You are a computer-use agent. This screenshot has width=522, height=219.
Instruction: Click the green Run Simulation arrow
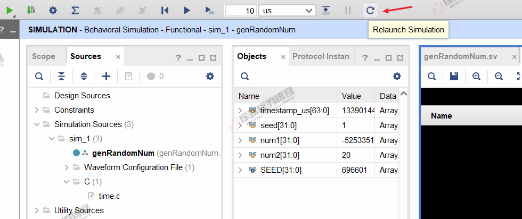pos(10,10)
